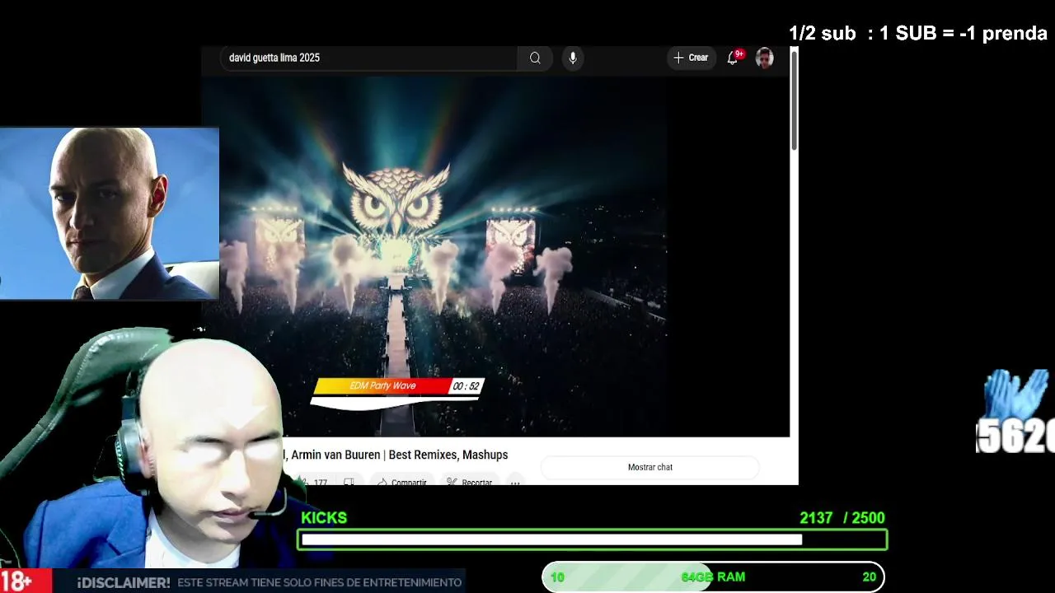Click the Compartir share button
Viewport: 1055px width, 593px height.
click(x=402, y=482)
